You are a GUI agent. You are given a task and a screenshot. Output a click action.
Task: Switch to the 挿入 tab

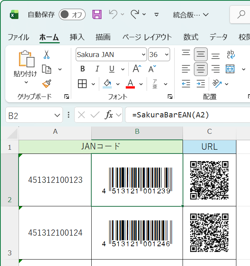tap(77, 37)
